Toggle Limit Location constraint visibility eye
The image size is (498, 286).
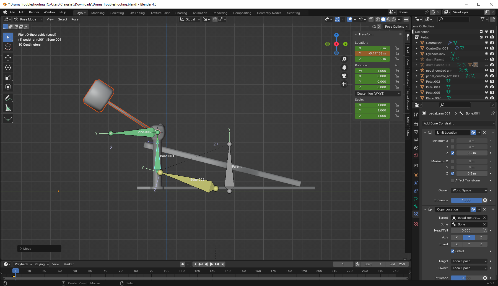tap(473, 132)
